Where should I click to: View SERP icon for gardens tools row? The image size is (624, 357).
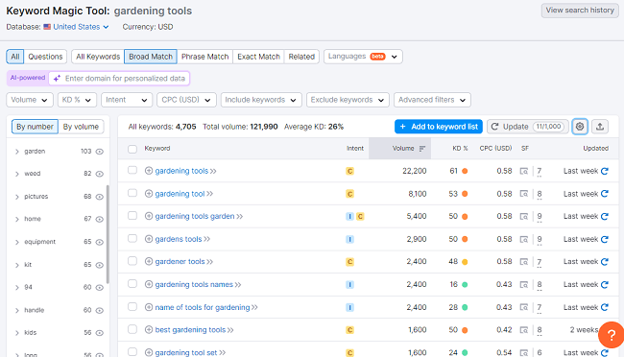point(524,239)
